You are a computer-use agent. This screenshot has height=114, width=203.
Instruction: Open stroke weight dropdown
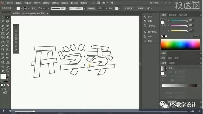(49, 9)
